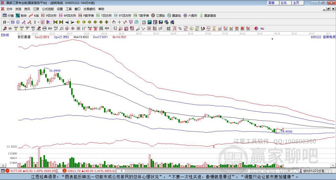Screen dimensions: 336x180
Task: Open the P数字表 number table
Action: (86, 16)
